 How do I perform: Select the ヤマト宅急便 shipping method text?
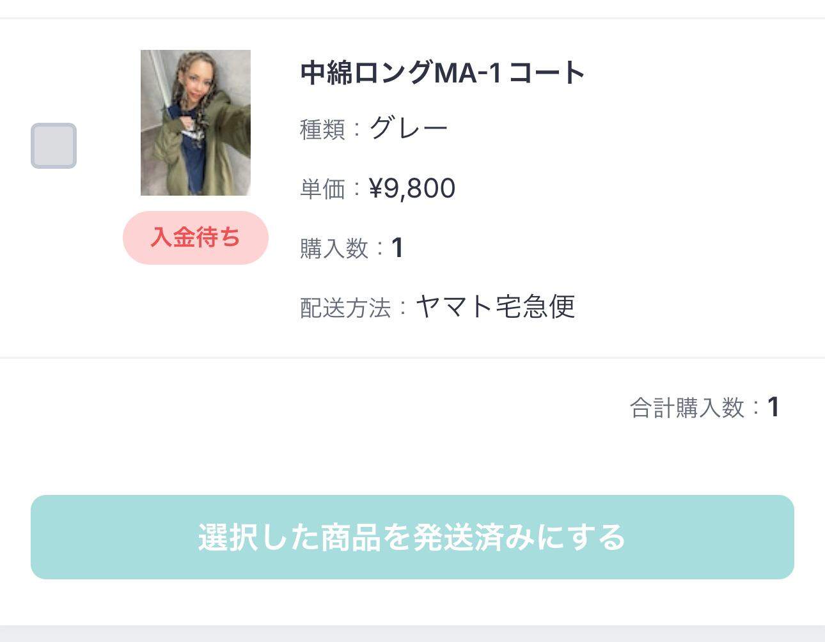click(496, 307)
